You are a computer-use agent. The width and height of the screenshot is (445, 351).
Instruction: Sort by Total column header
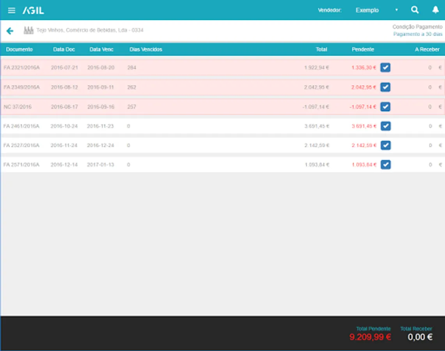(x=321, y=50)
